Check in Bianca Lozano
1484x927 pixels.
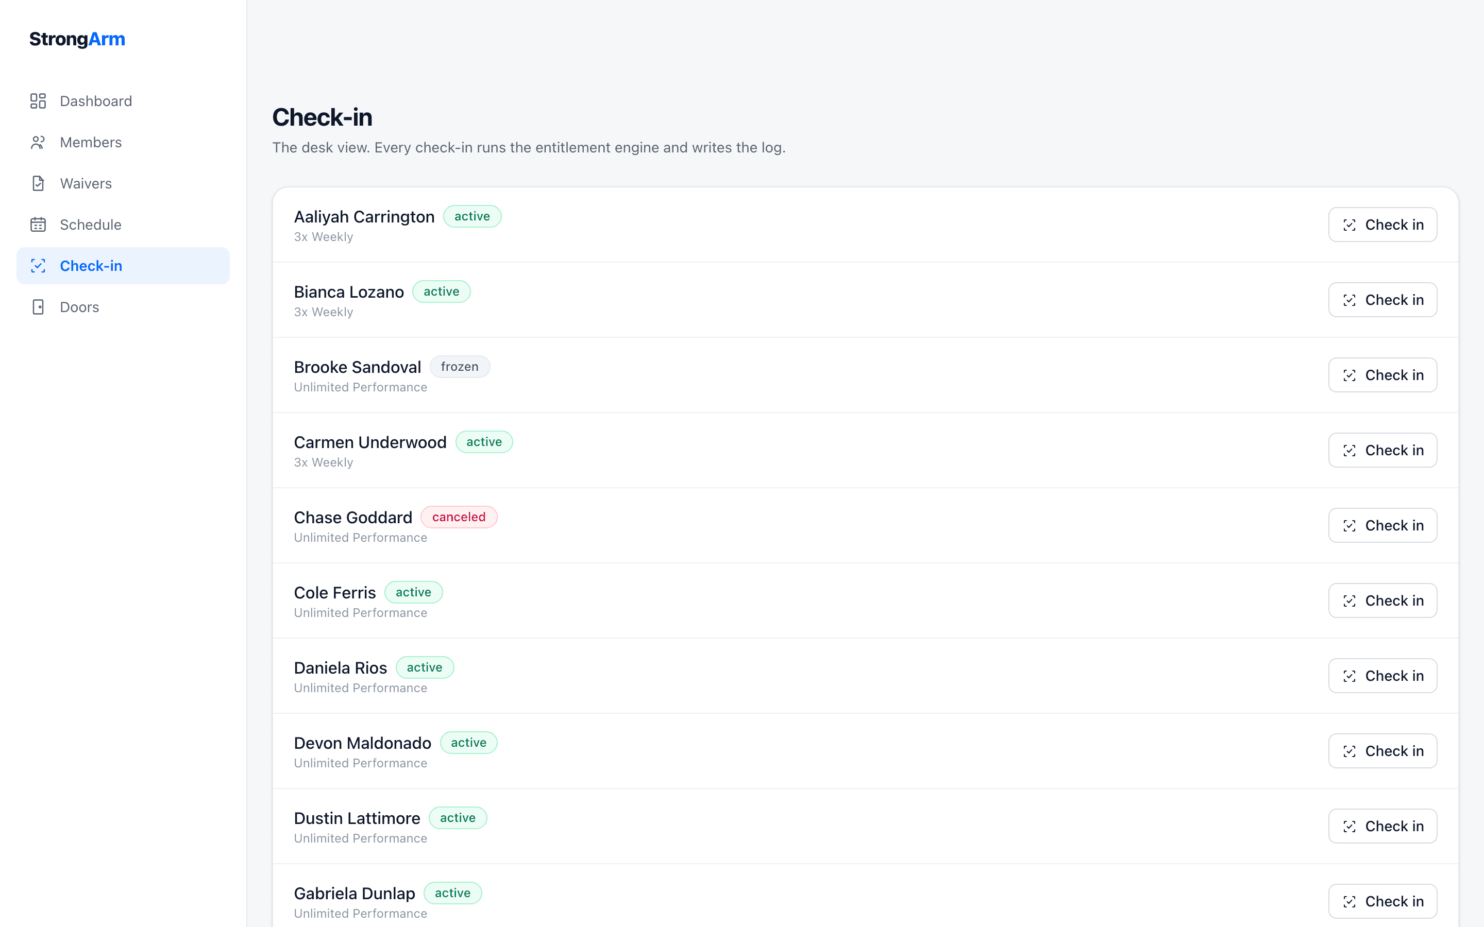1382,300
